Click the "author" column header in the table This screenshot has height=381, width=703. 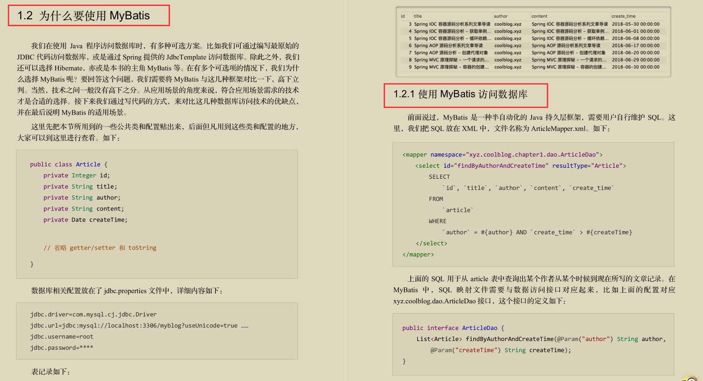(x=501, y=16)
